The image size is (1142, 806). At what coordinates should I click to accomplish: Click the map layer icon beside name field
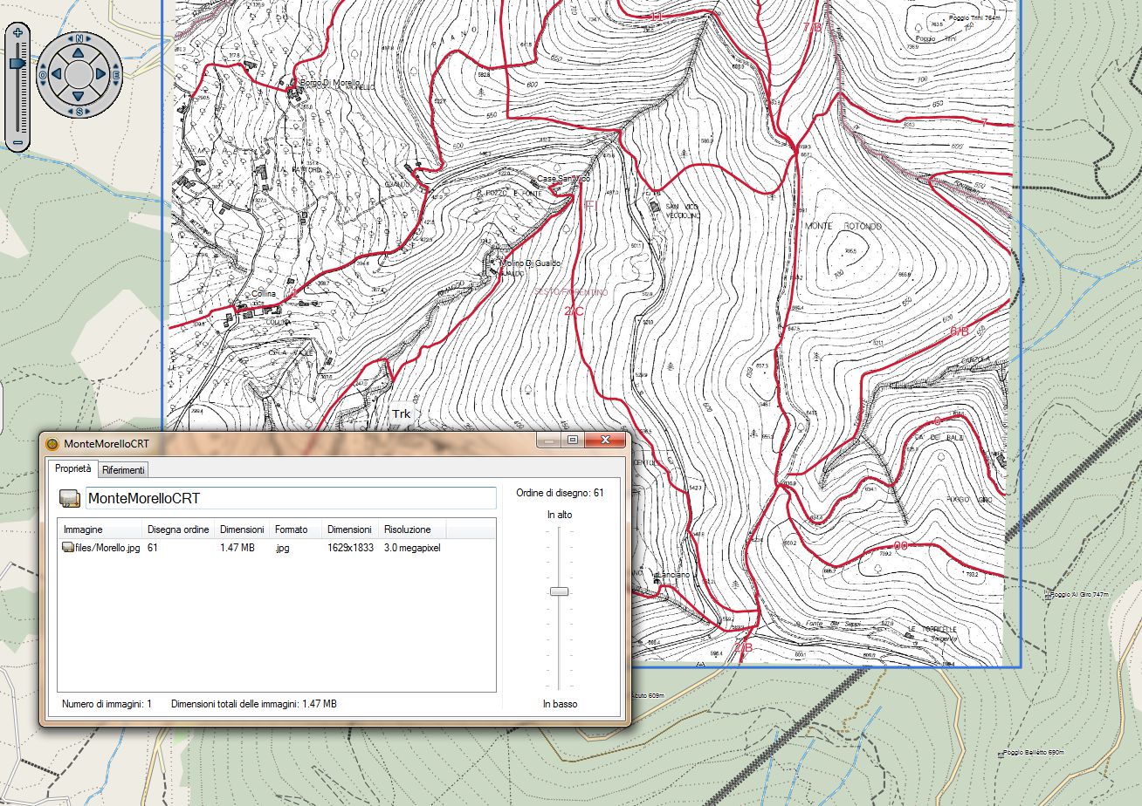click(x=70, y=499)
